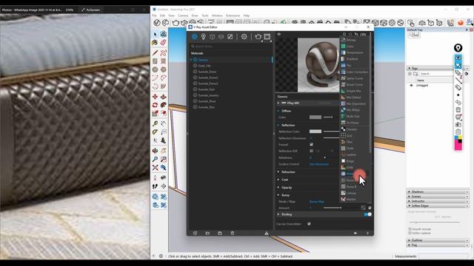
Task: Open the Geometry category in V-Ray Asset Editor
Action: 213,37
